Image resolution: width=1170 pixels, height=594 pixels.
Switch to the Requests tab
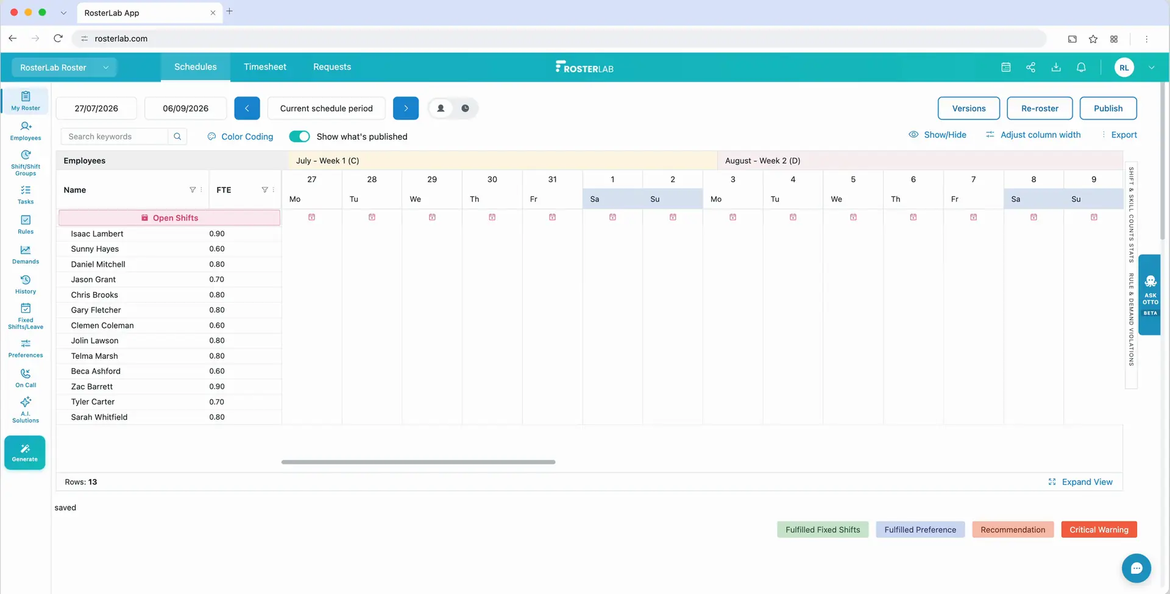(332, 67)
